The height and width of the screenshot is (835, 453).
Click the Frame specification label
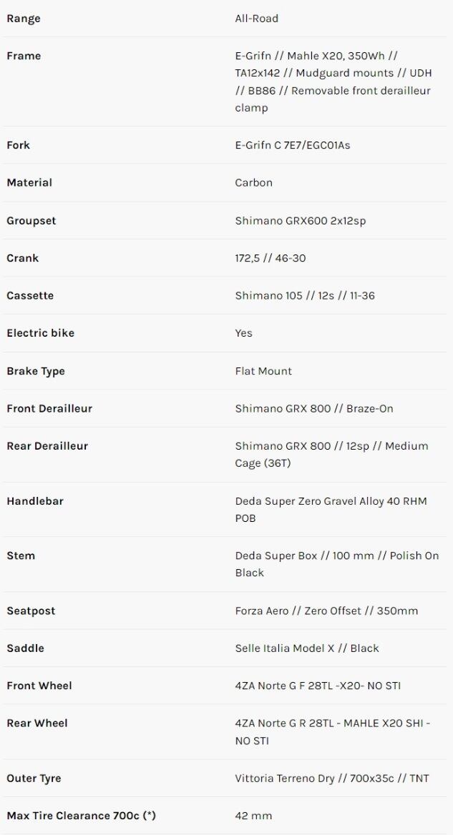pos(24,56)
